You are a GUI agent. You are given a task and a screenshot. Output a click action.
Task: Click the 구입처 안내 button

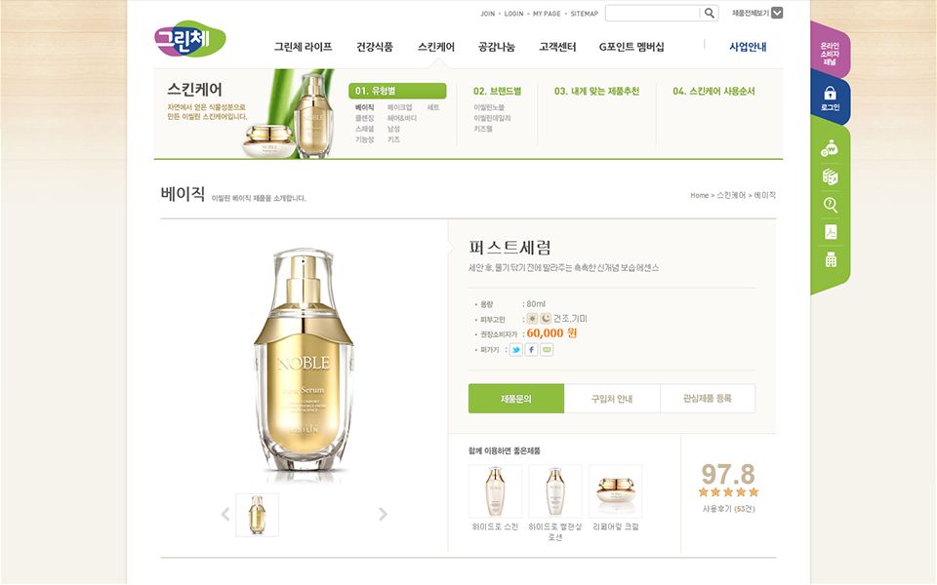[612, 398]
